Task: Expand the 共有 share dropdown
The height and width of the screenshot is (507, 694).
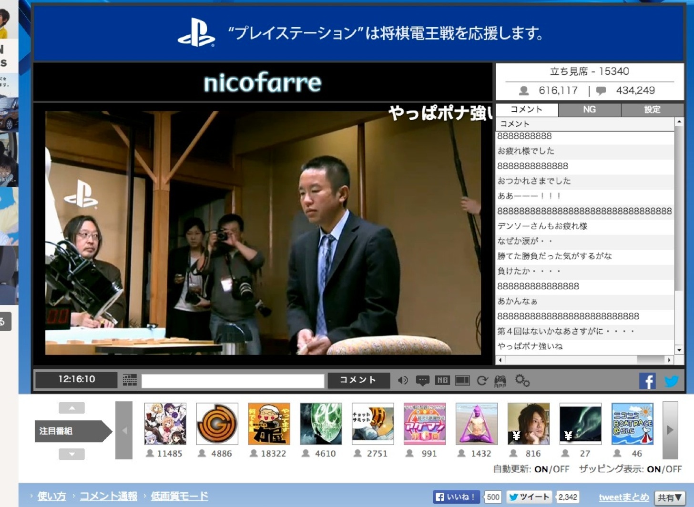Action: 670,497
